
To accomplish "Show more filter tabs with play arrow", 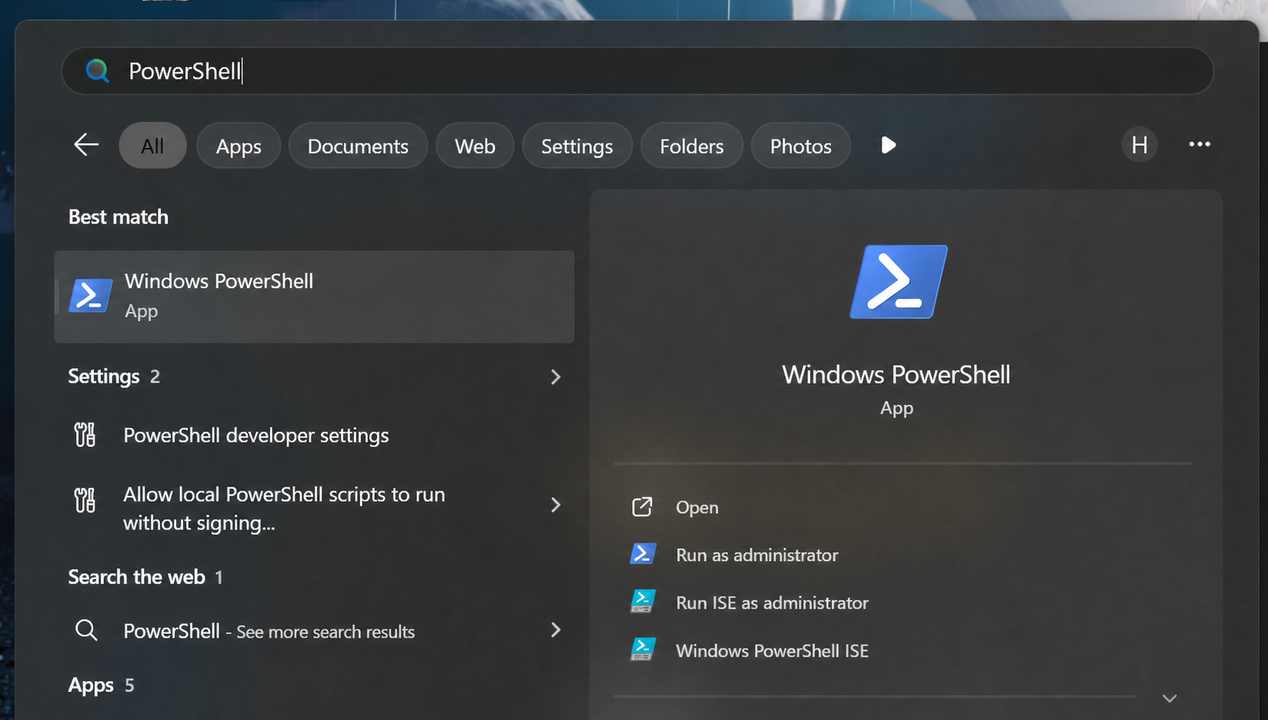I will 888,145.
